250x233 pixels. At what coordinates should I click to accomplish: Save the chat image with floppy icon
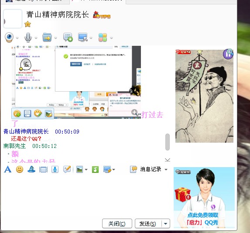(27, 113)
